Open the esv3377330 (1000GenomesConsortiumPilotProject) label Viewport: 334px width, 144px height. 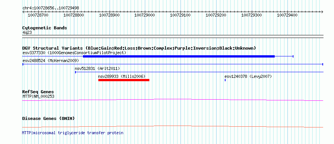coord(74,53)
